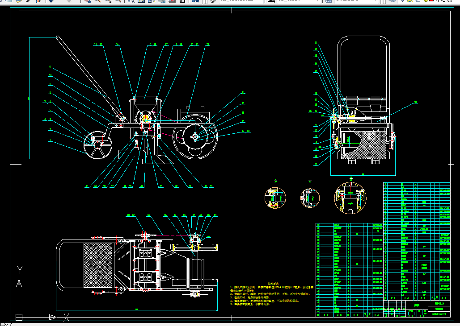Select the large toothed gear on rear wheel
460x326 pixels.
[x=195, y=136]
